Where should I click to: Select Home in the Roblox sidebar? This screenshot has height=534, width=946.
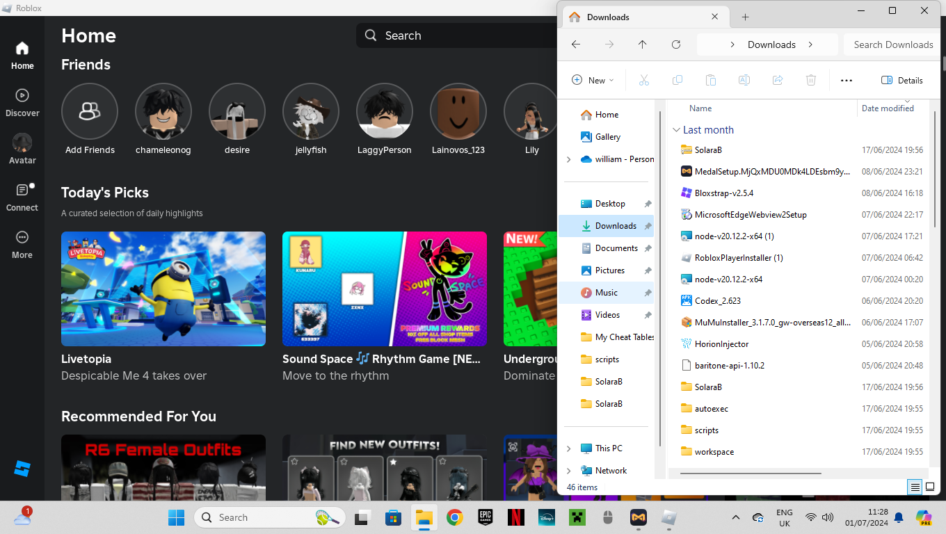click(22, 55)
